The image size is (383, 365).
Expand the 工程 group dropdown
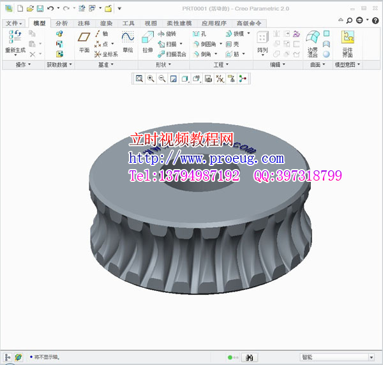(x=221, y=64)
